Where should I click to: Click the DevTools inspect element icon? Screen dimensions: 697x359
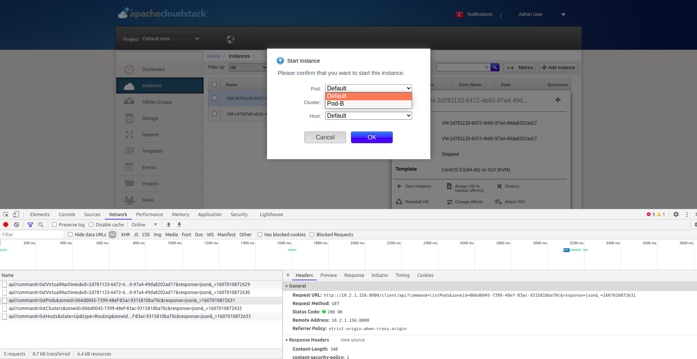coord(6,214)
